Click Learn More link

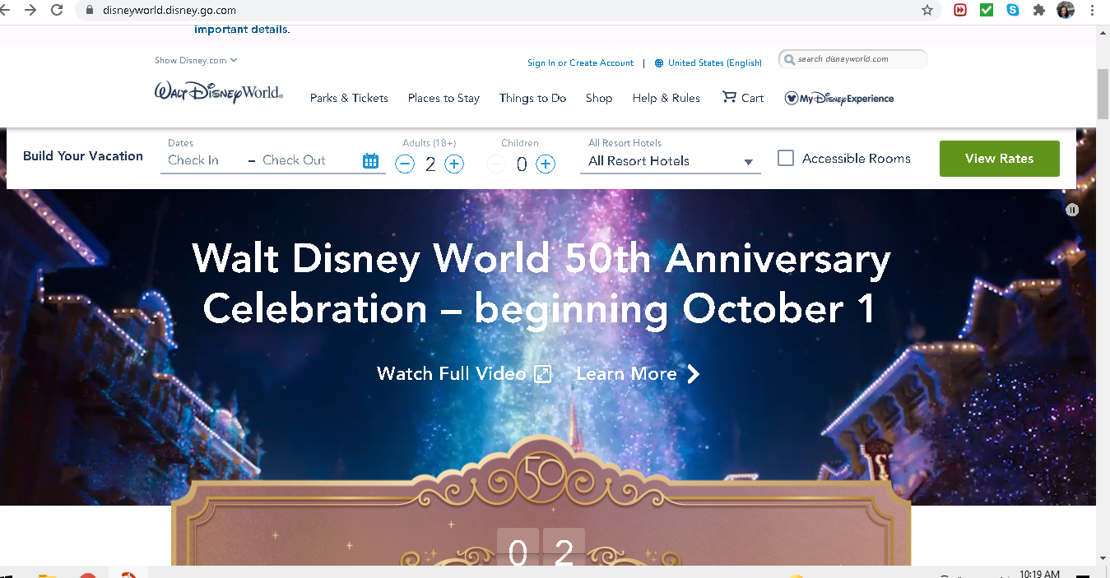638,373
